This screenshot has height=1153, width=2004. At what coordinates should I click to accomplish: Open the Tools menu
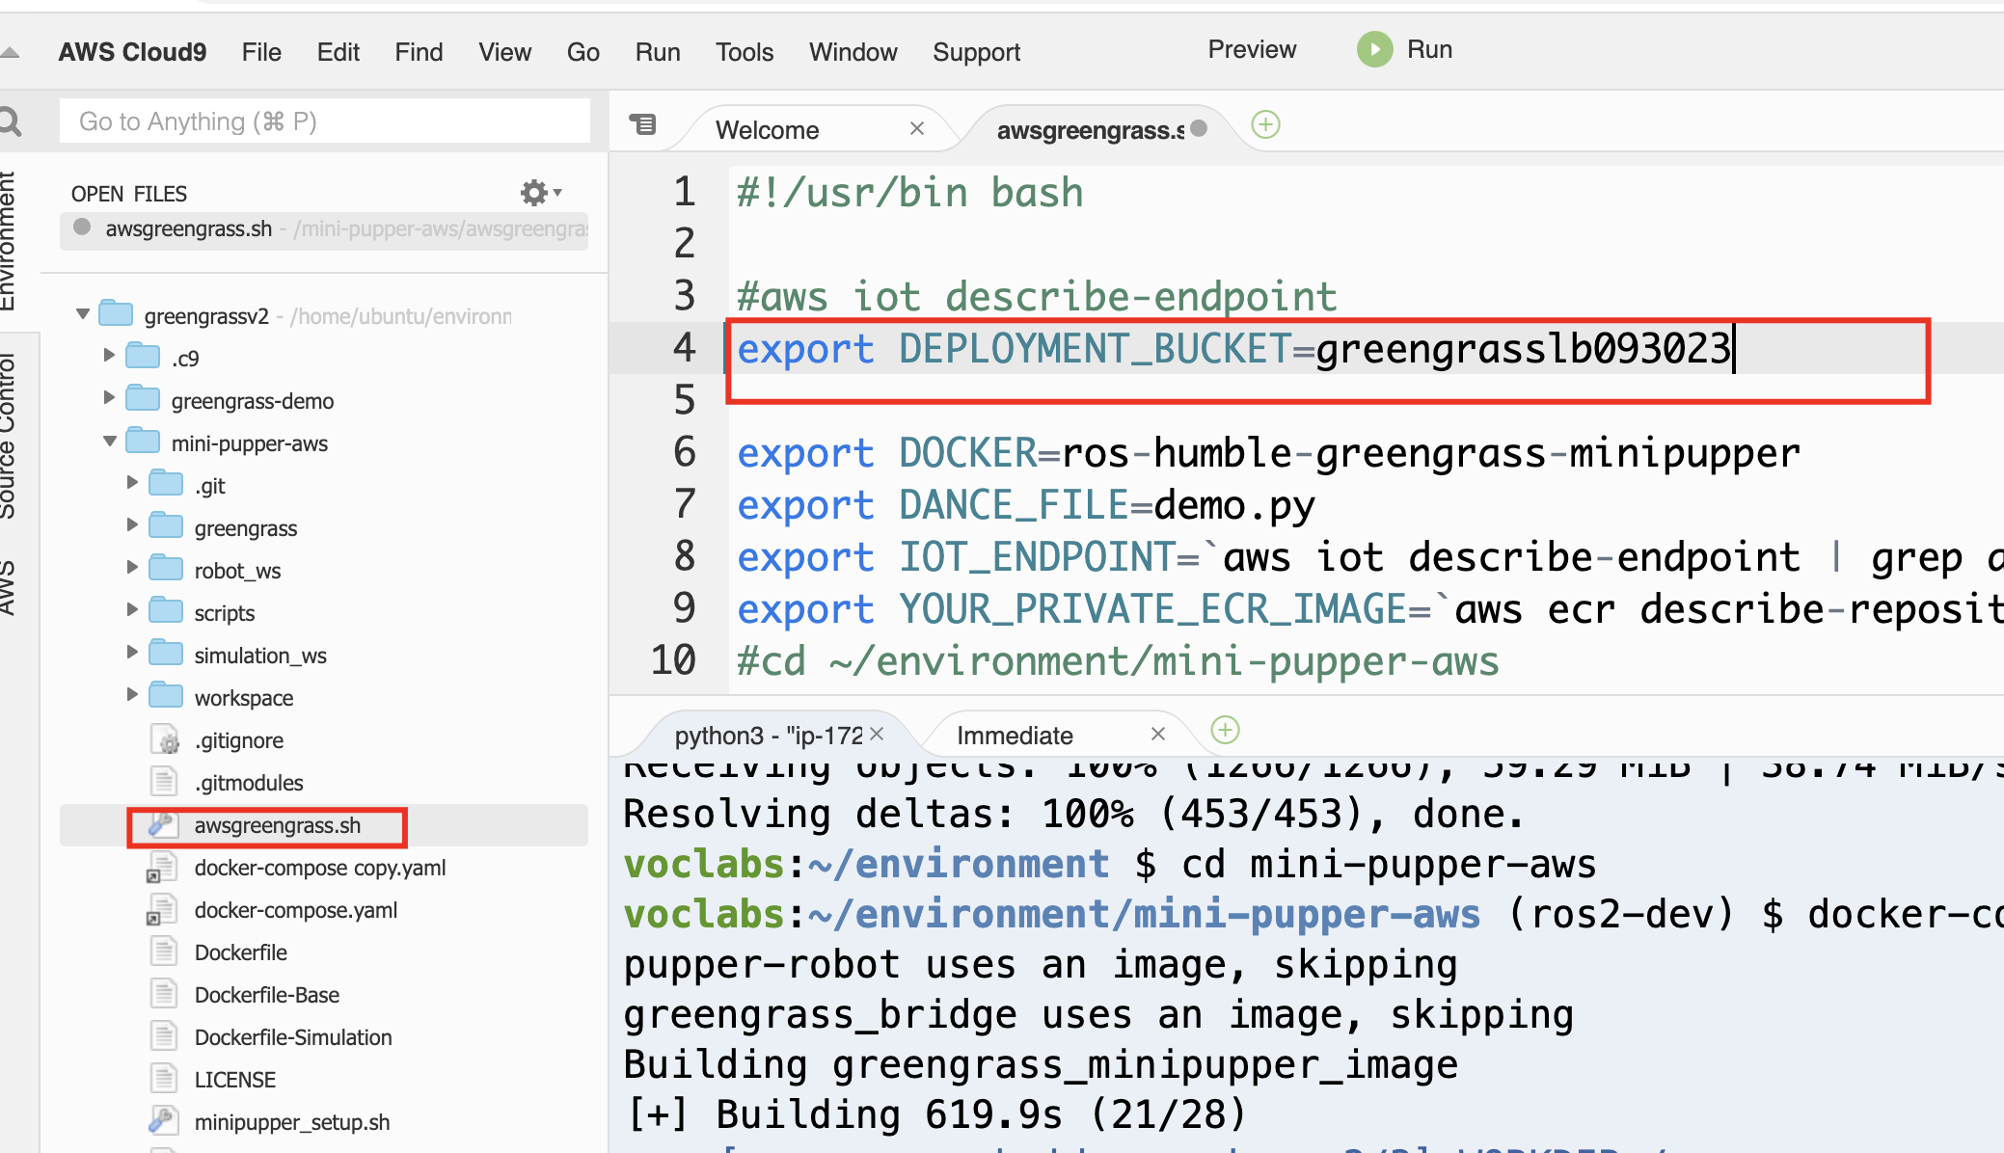tap(744, 52)
